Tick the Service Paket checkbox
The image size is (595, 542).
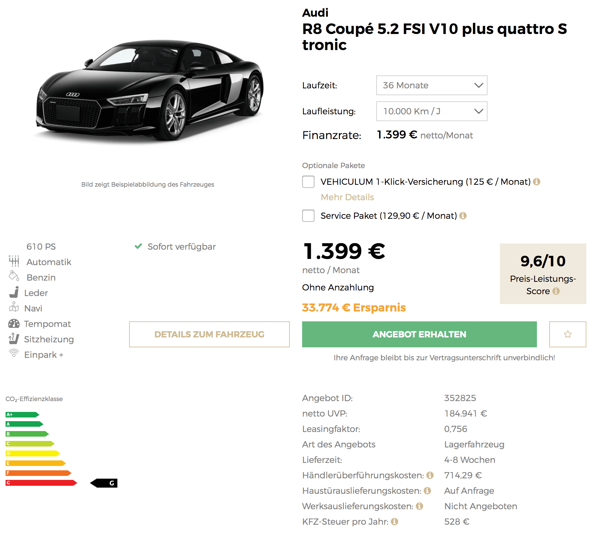click(308, 216)
